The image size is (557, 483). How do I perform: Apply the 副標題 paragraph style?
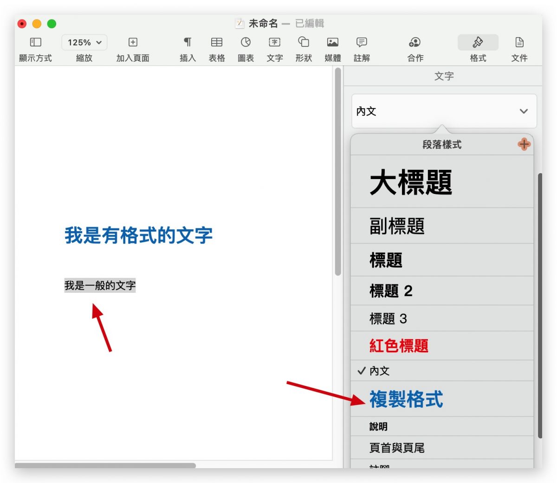click(442, 226)
